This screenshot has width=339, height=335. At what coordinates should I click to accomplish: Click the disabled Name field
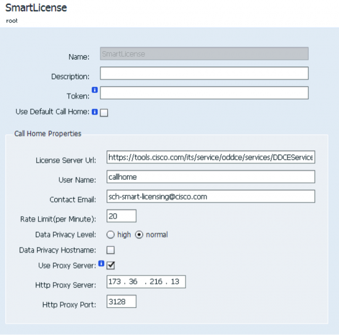[204, 54]
